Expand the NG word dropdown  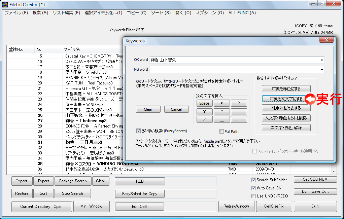322,70
